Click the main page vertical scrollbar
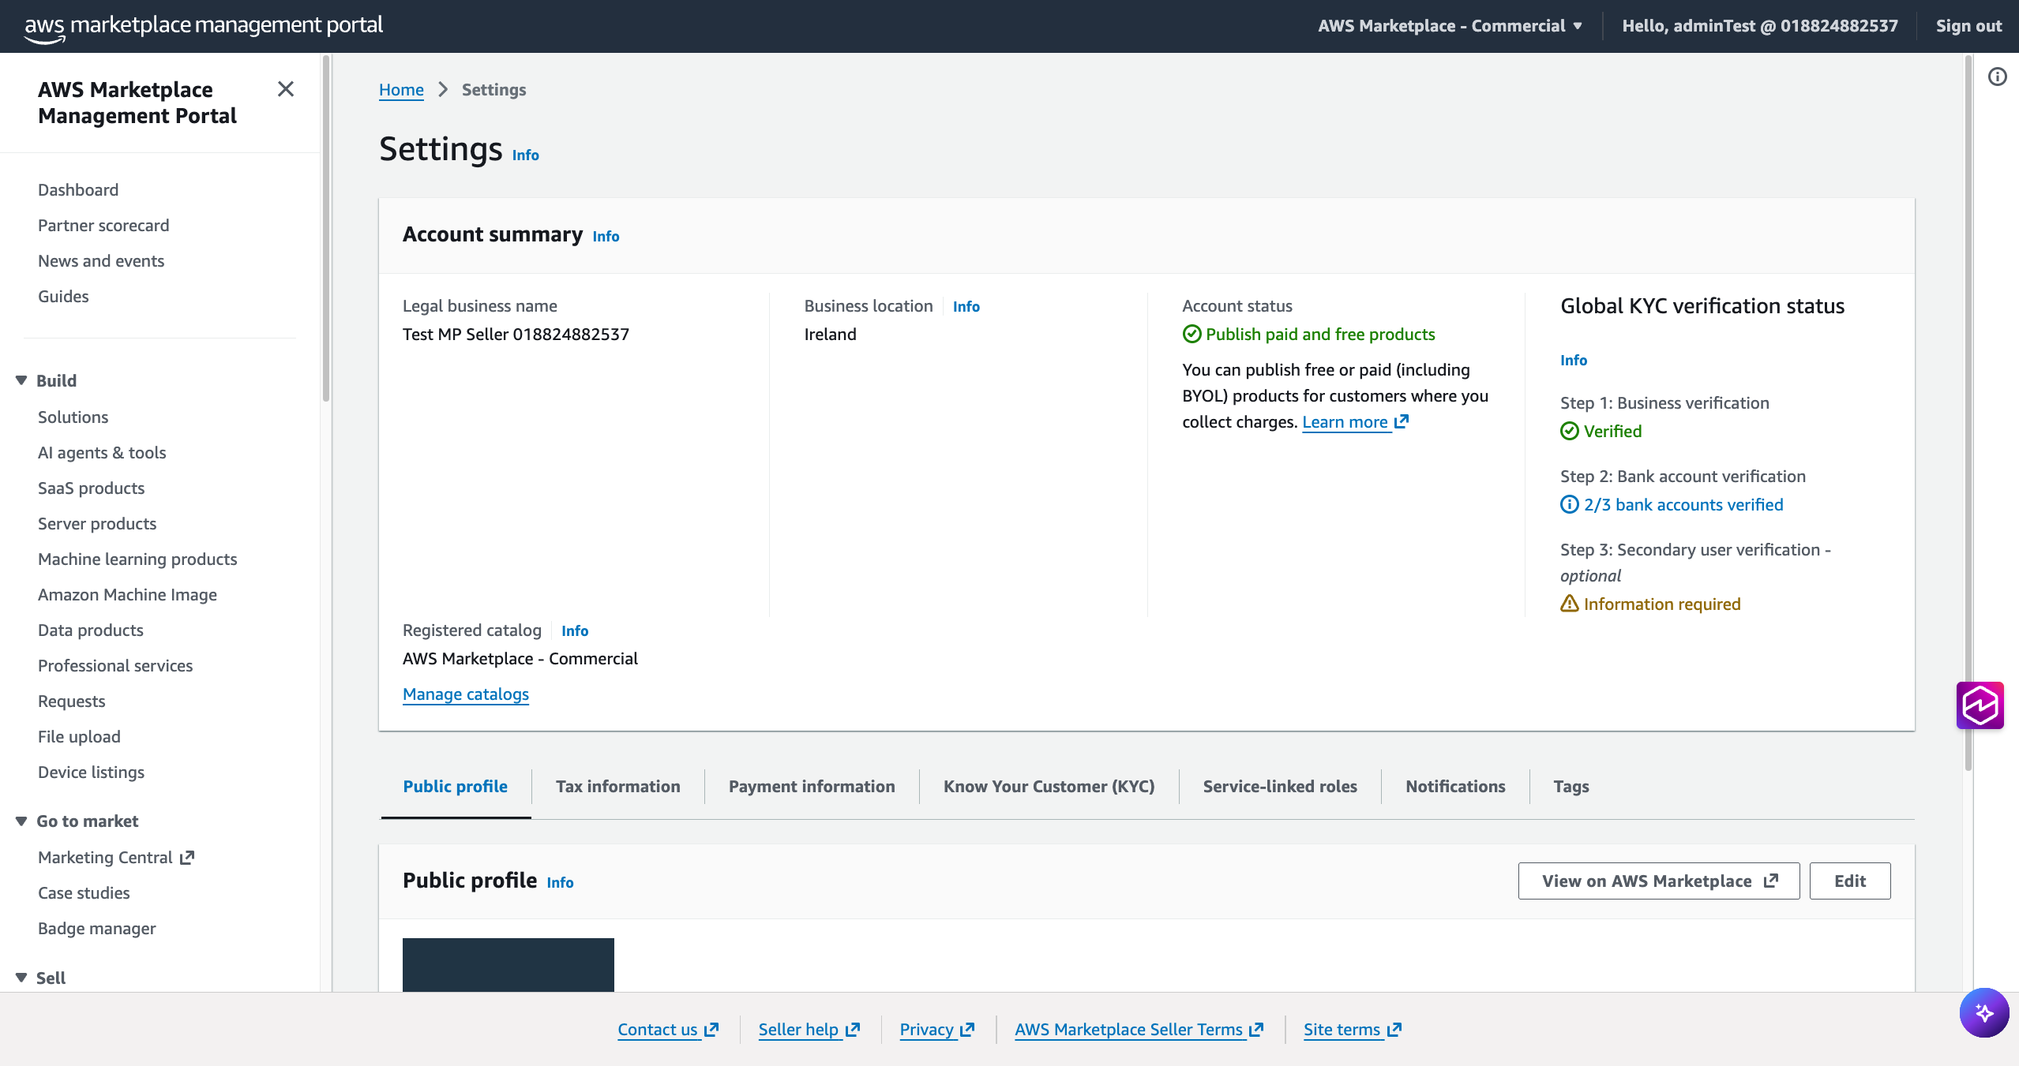Image resolution: width=2019 pixels, height=1066 pixels. [1968, 414]
